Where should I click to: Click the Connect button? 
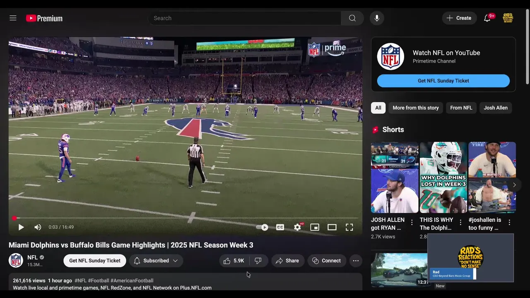327,261
